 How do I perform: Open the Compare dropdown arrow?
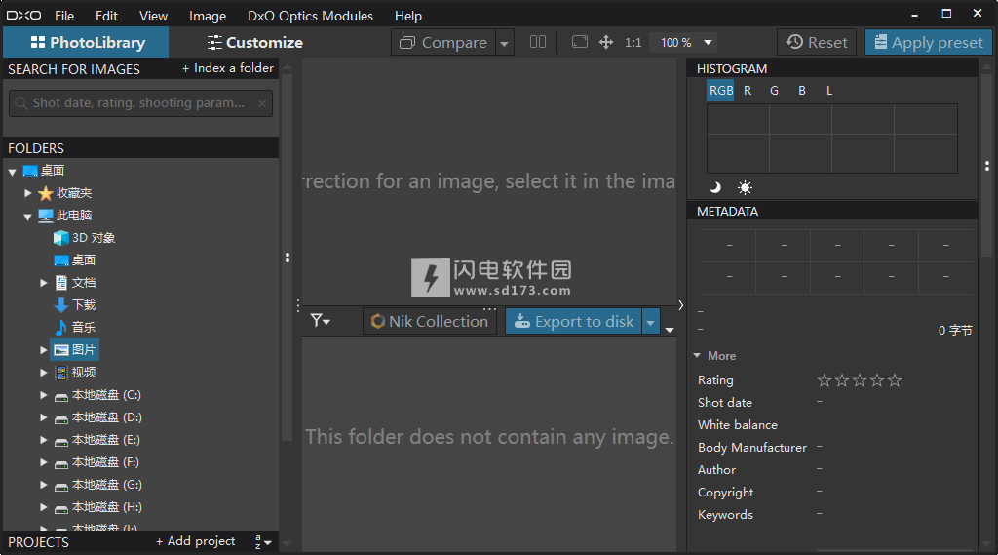[x=504, y=43]
